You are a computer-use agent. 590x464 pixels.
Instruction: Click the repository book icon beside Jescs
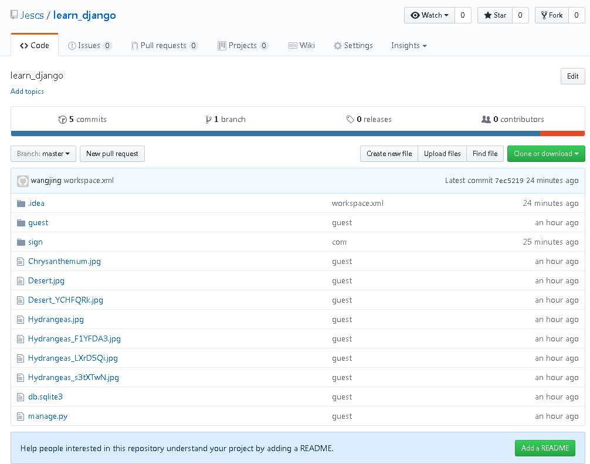tap(14, 15)
